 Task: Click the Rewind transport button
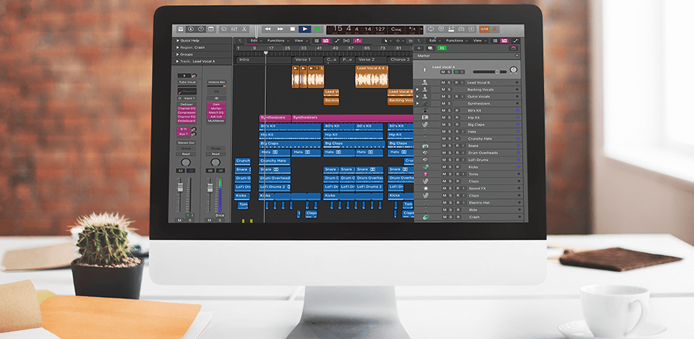point(267,29)
